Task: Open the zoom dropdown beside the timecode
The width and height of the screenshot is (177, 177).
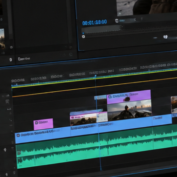Action: (128, 20)
